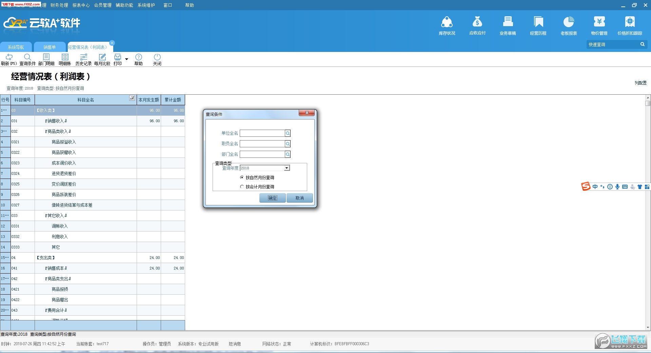Click 短消息 in the status bar
The height and width of the screenshot is (353, 651).
tap(235, 344)
